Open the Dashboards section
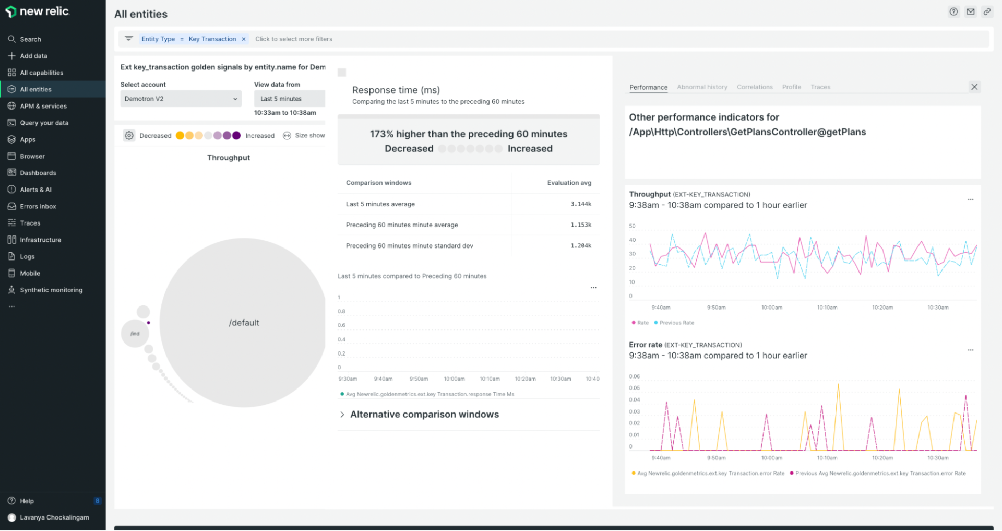Viewport: 1002px width, 531px height. (x=38, y=173)
